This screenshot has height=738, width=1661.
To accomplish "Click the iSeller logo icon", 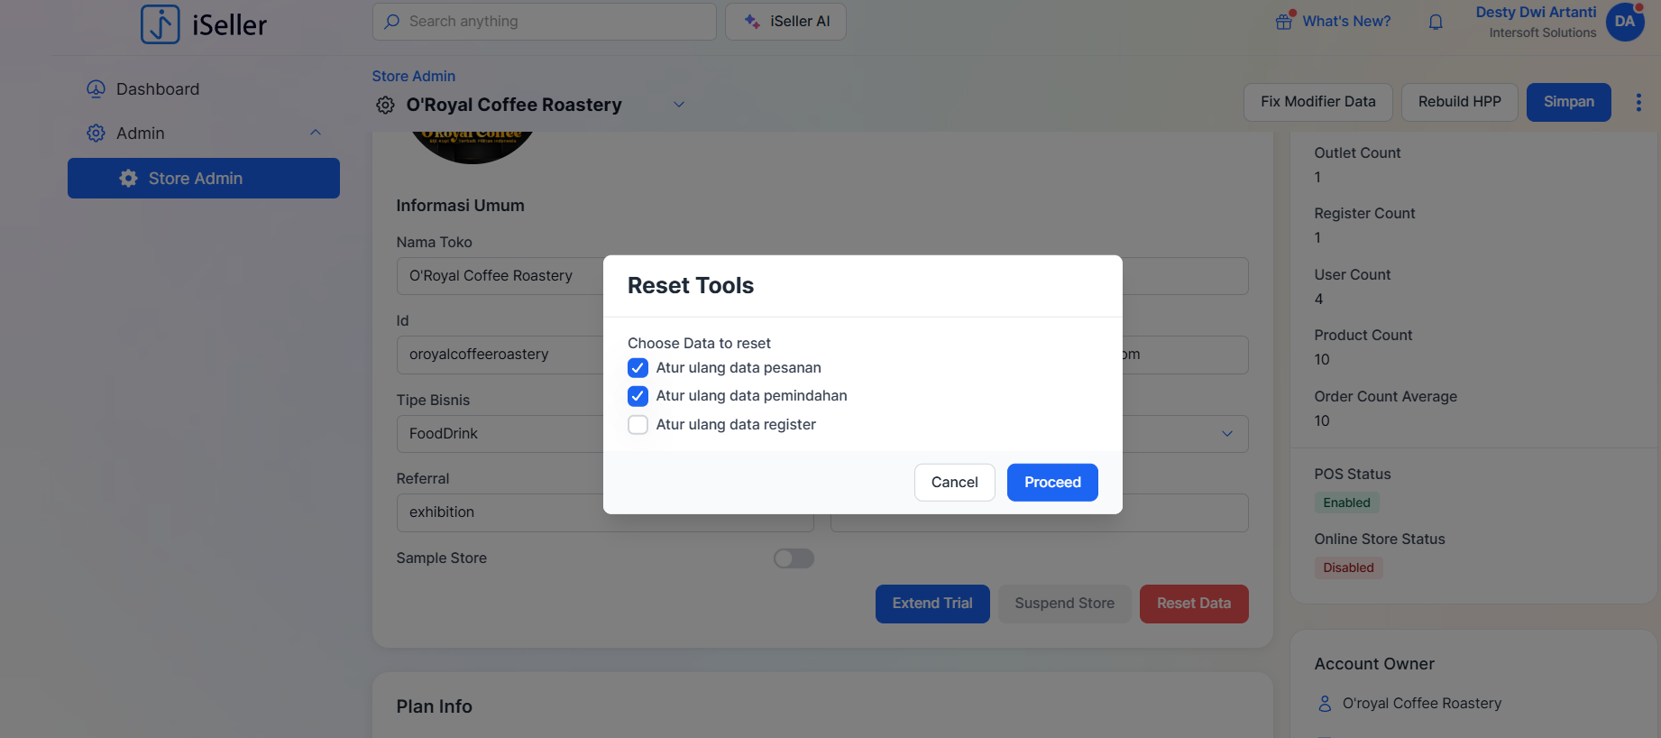I will 161,24.
